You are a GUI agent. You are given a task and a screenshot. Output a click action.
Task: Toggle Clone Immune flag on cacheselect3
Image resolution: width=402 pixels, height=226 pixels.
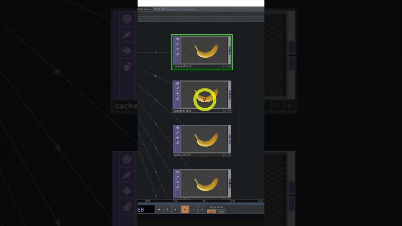click(x=177, y=133)
